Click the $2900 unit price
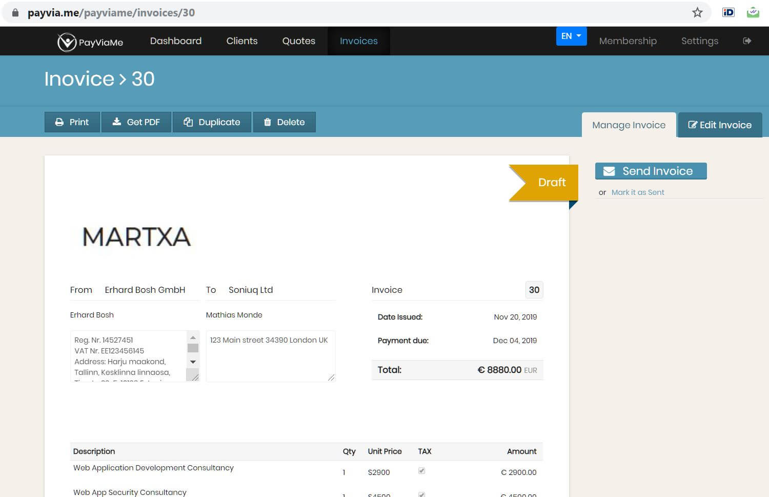 click(379, 472)
